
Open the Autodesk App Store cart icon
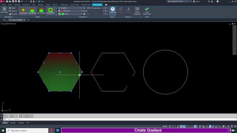tap(209, 1)
